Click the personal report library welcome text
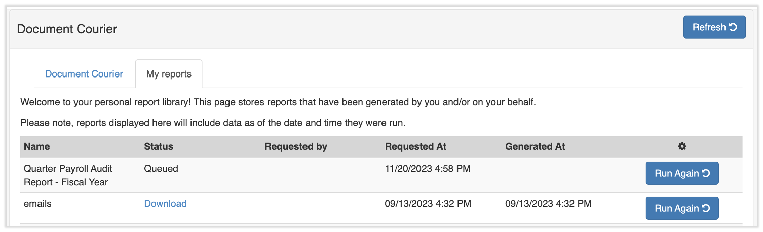The image size is (763, 232). 278,102
